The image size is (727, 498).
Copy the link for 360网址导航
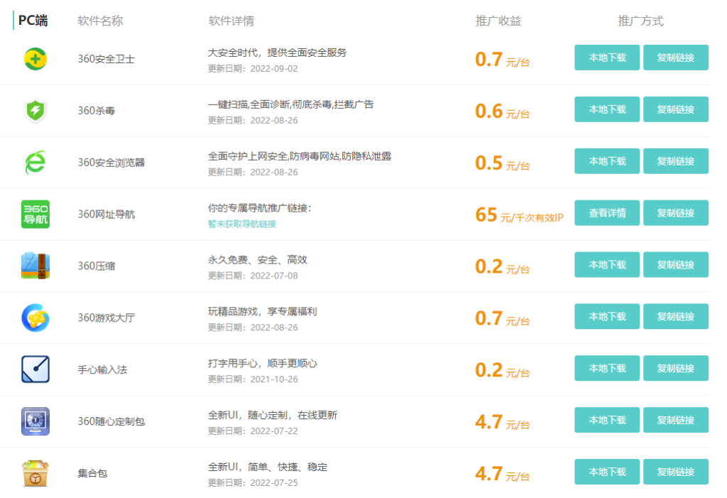click(676, 213)
